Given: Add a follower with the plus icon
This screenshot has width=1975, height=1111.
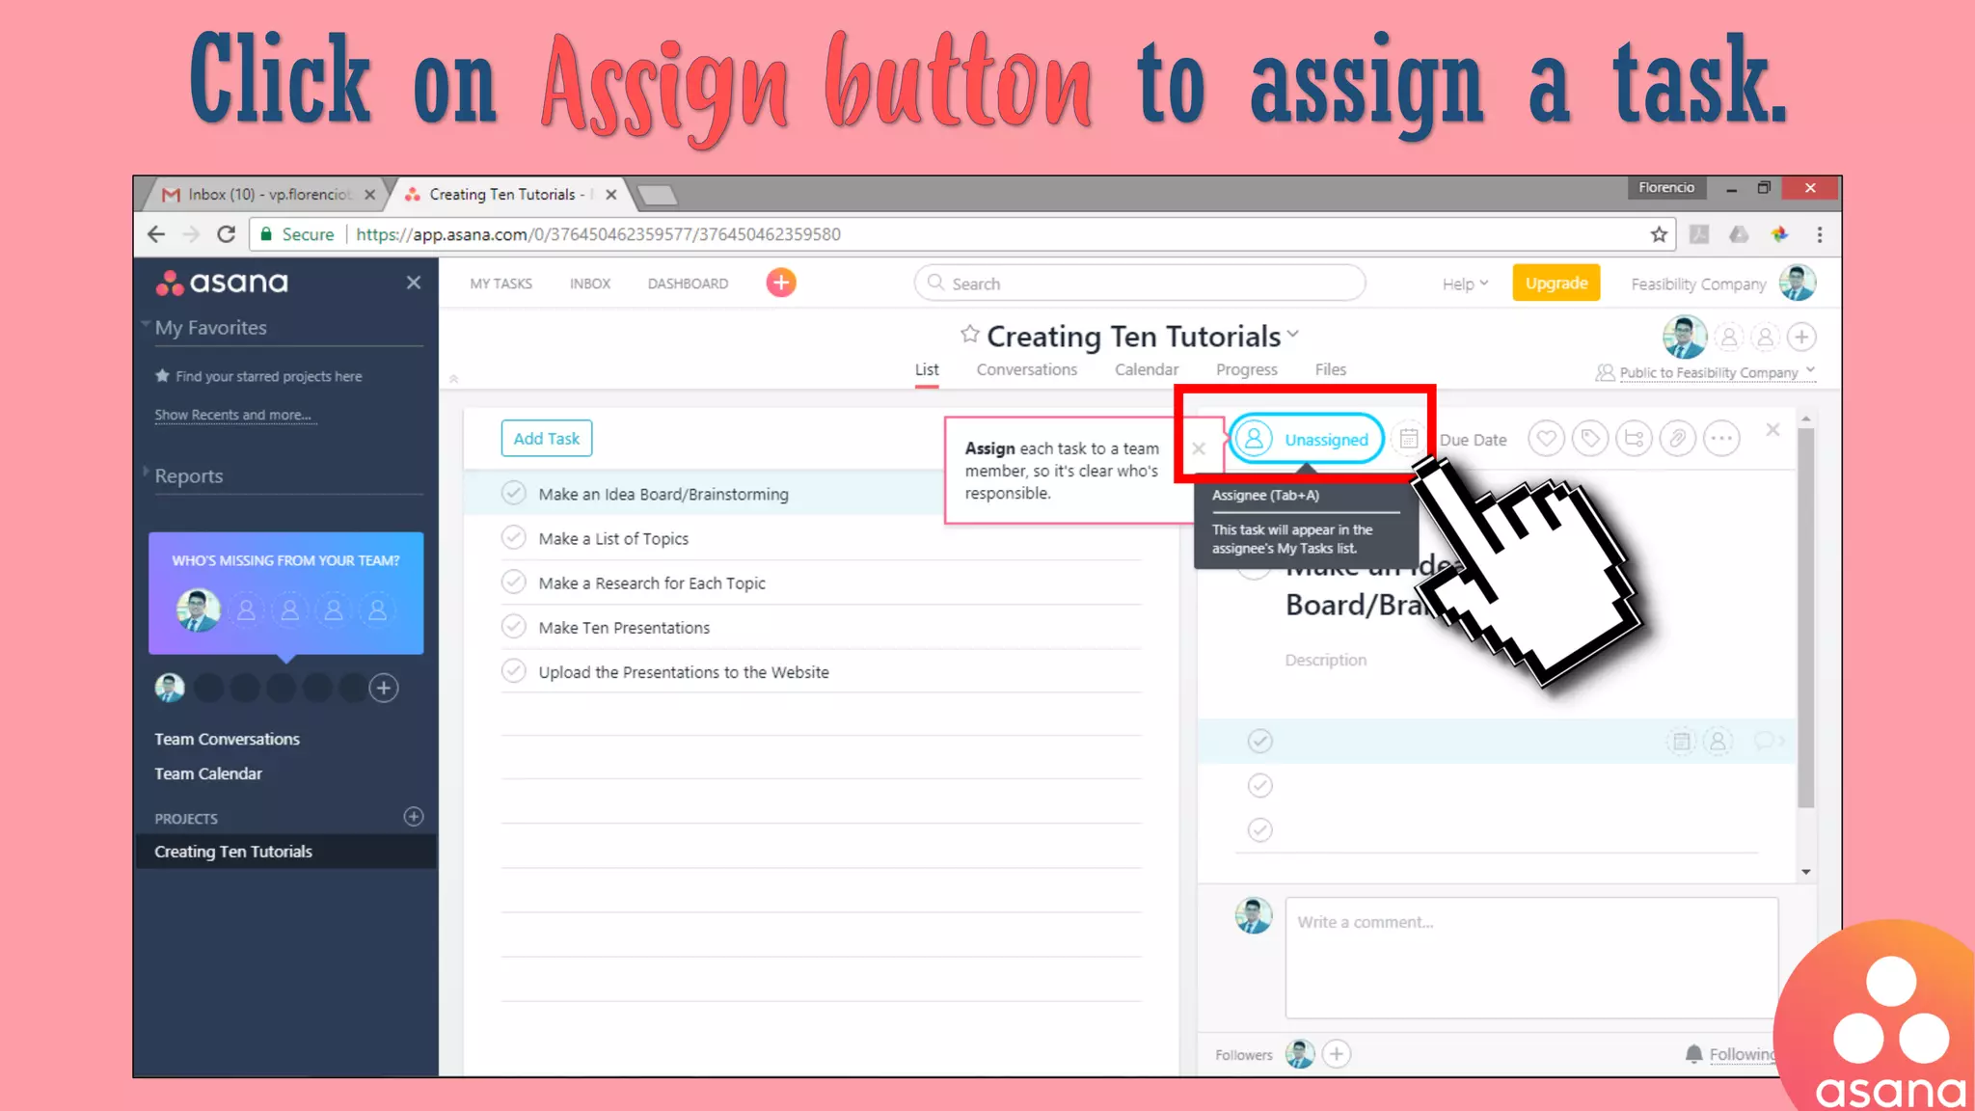Looking at the screenshot, I should tap(1336, 1054).
